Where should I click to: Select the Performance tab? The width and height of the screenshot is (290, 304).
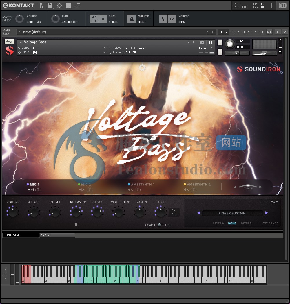20,235
